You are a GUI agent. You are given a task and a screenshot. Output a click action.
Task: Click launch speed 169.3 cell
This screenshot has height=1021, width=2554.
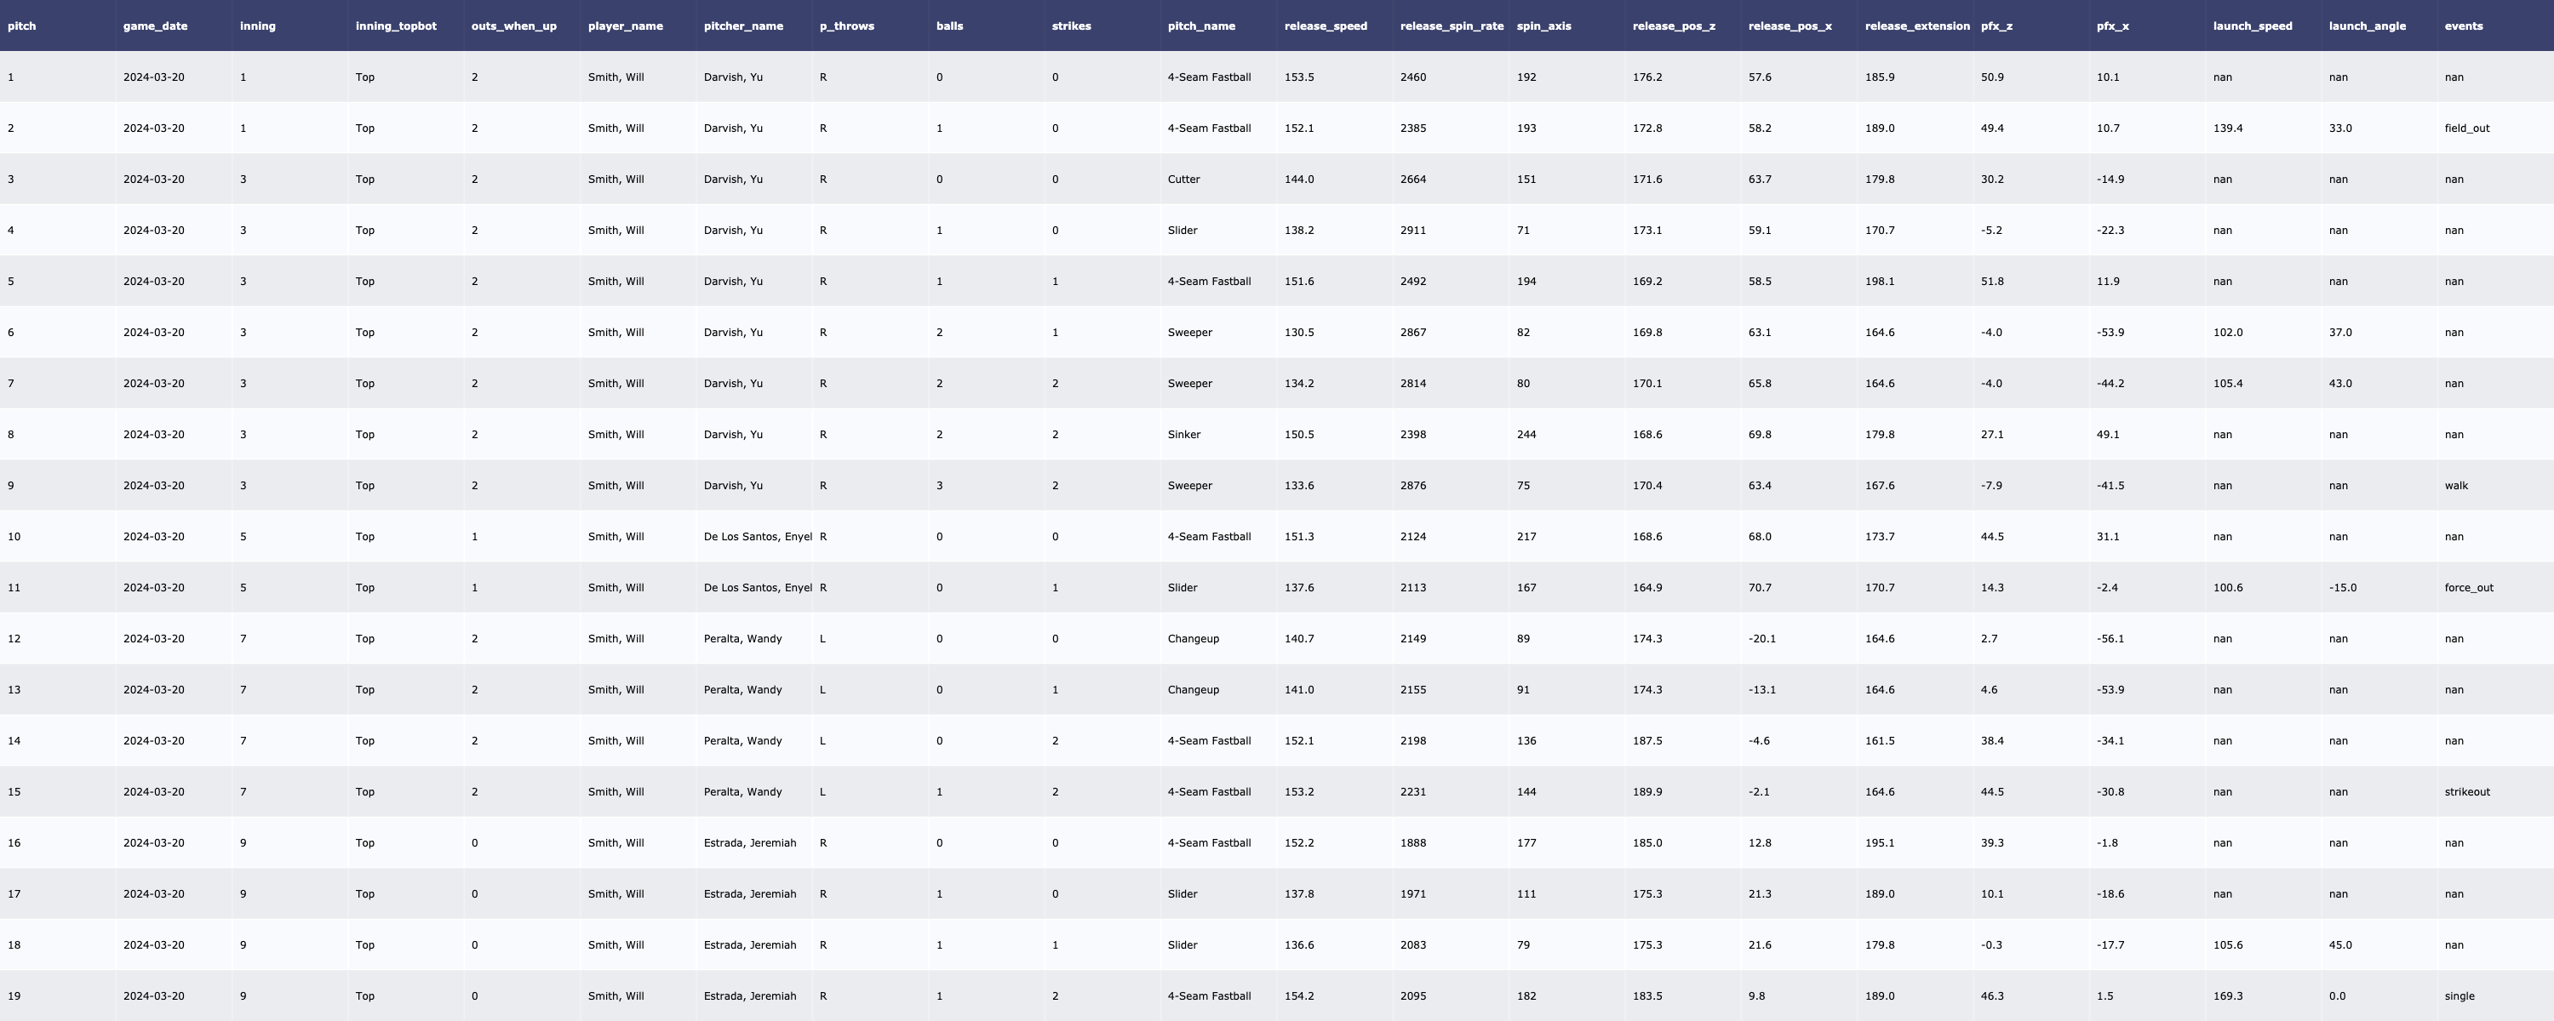pyautogui.click(x=2227, y=996)
